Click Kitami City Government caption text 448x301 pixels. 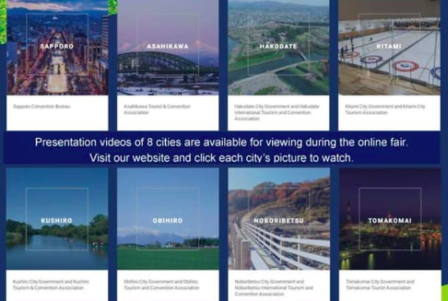pyautogui.click(x=382, y=109)
